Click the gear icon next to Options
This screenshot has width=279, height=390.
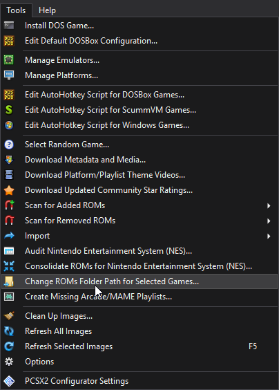pyautogui.click(x=9, y=362)
